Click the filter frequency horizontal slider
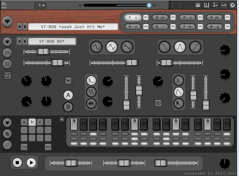This screenshot has width=239, height=176. coord(180,63)
